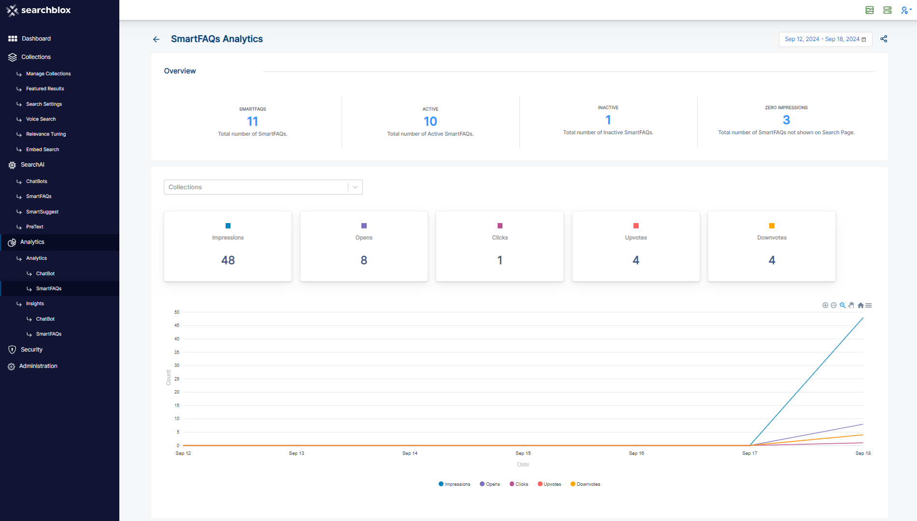Screen dimensions: 917x521
Task: Click 'Total number of Inactive SmartFAQs.' text
Action: [608, 133]
